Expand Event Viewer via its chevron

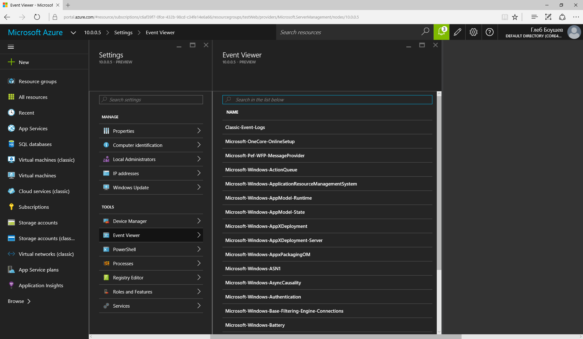199,235
